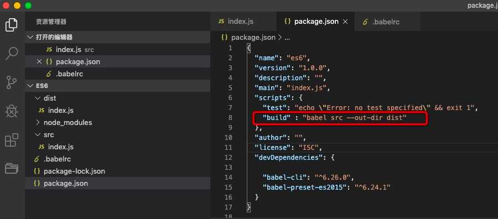Click the babel src --out-dir dist string
This screenshot has width=498, height=219.
355,118
